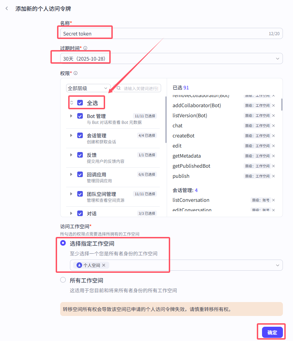Remove addCollaborator(Bot) from selected permissions
This screenshot has height=341, width=293.
274,105
